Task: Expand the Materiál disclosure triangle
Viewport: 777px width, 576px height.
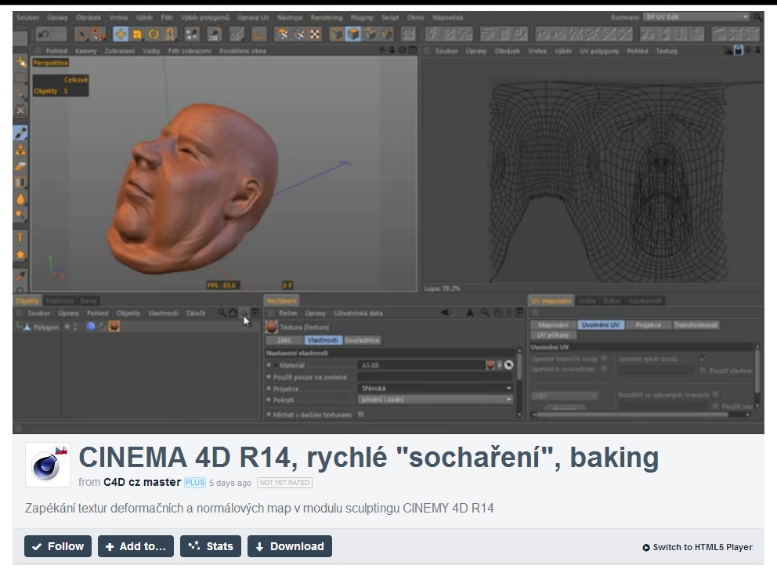Action: pos(276,365)
